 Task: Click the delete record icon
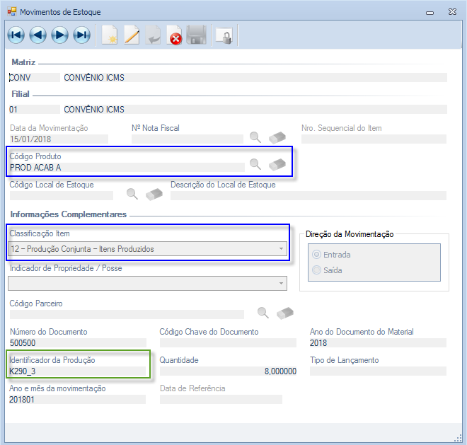tap(175, 35)
